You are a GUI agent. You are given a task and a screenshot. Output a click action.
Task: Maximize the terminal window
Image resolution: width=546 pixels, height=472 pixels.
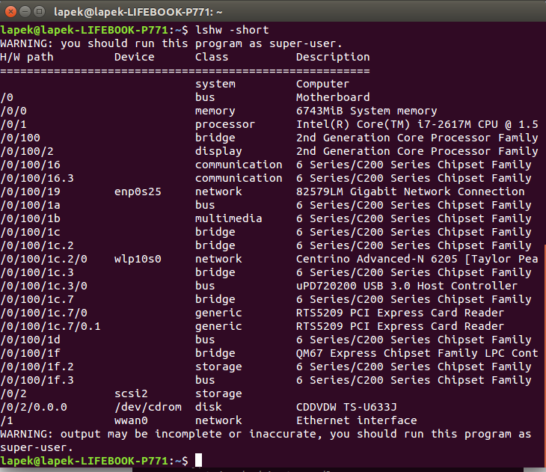(40, 12)
